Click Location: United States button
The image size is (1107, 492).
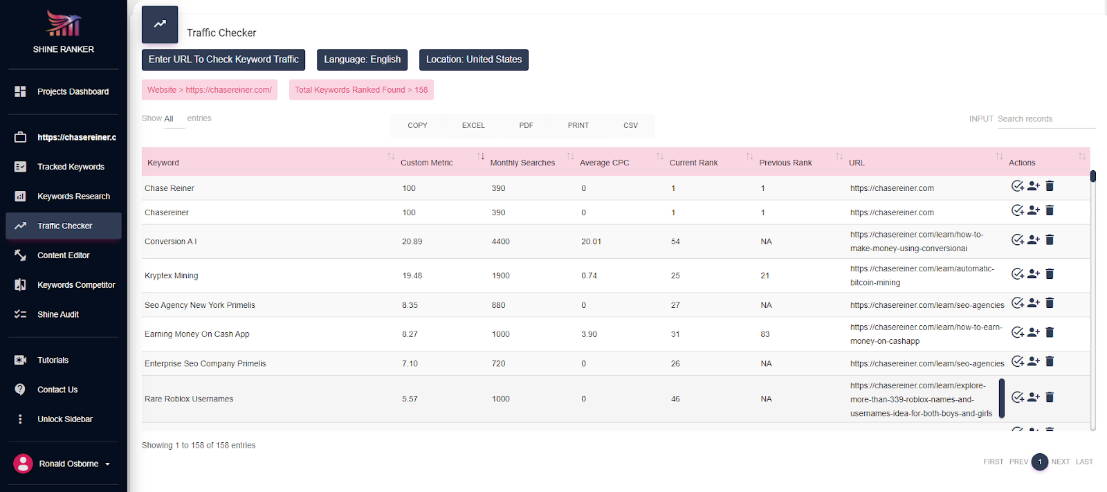point(474,60)
